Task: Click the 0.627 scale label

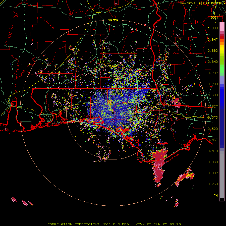Action: (x=213, y=106)
